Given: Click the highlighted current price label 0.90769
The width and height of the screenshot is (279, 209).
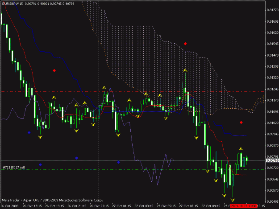Looking at the screenshot, I should 272,160.
